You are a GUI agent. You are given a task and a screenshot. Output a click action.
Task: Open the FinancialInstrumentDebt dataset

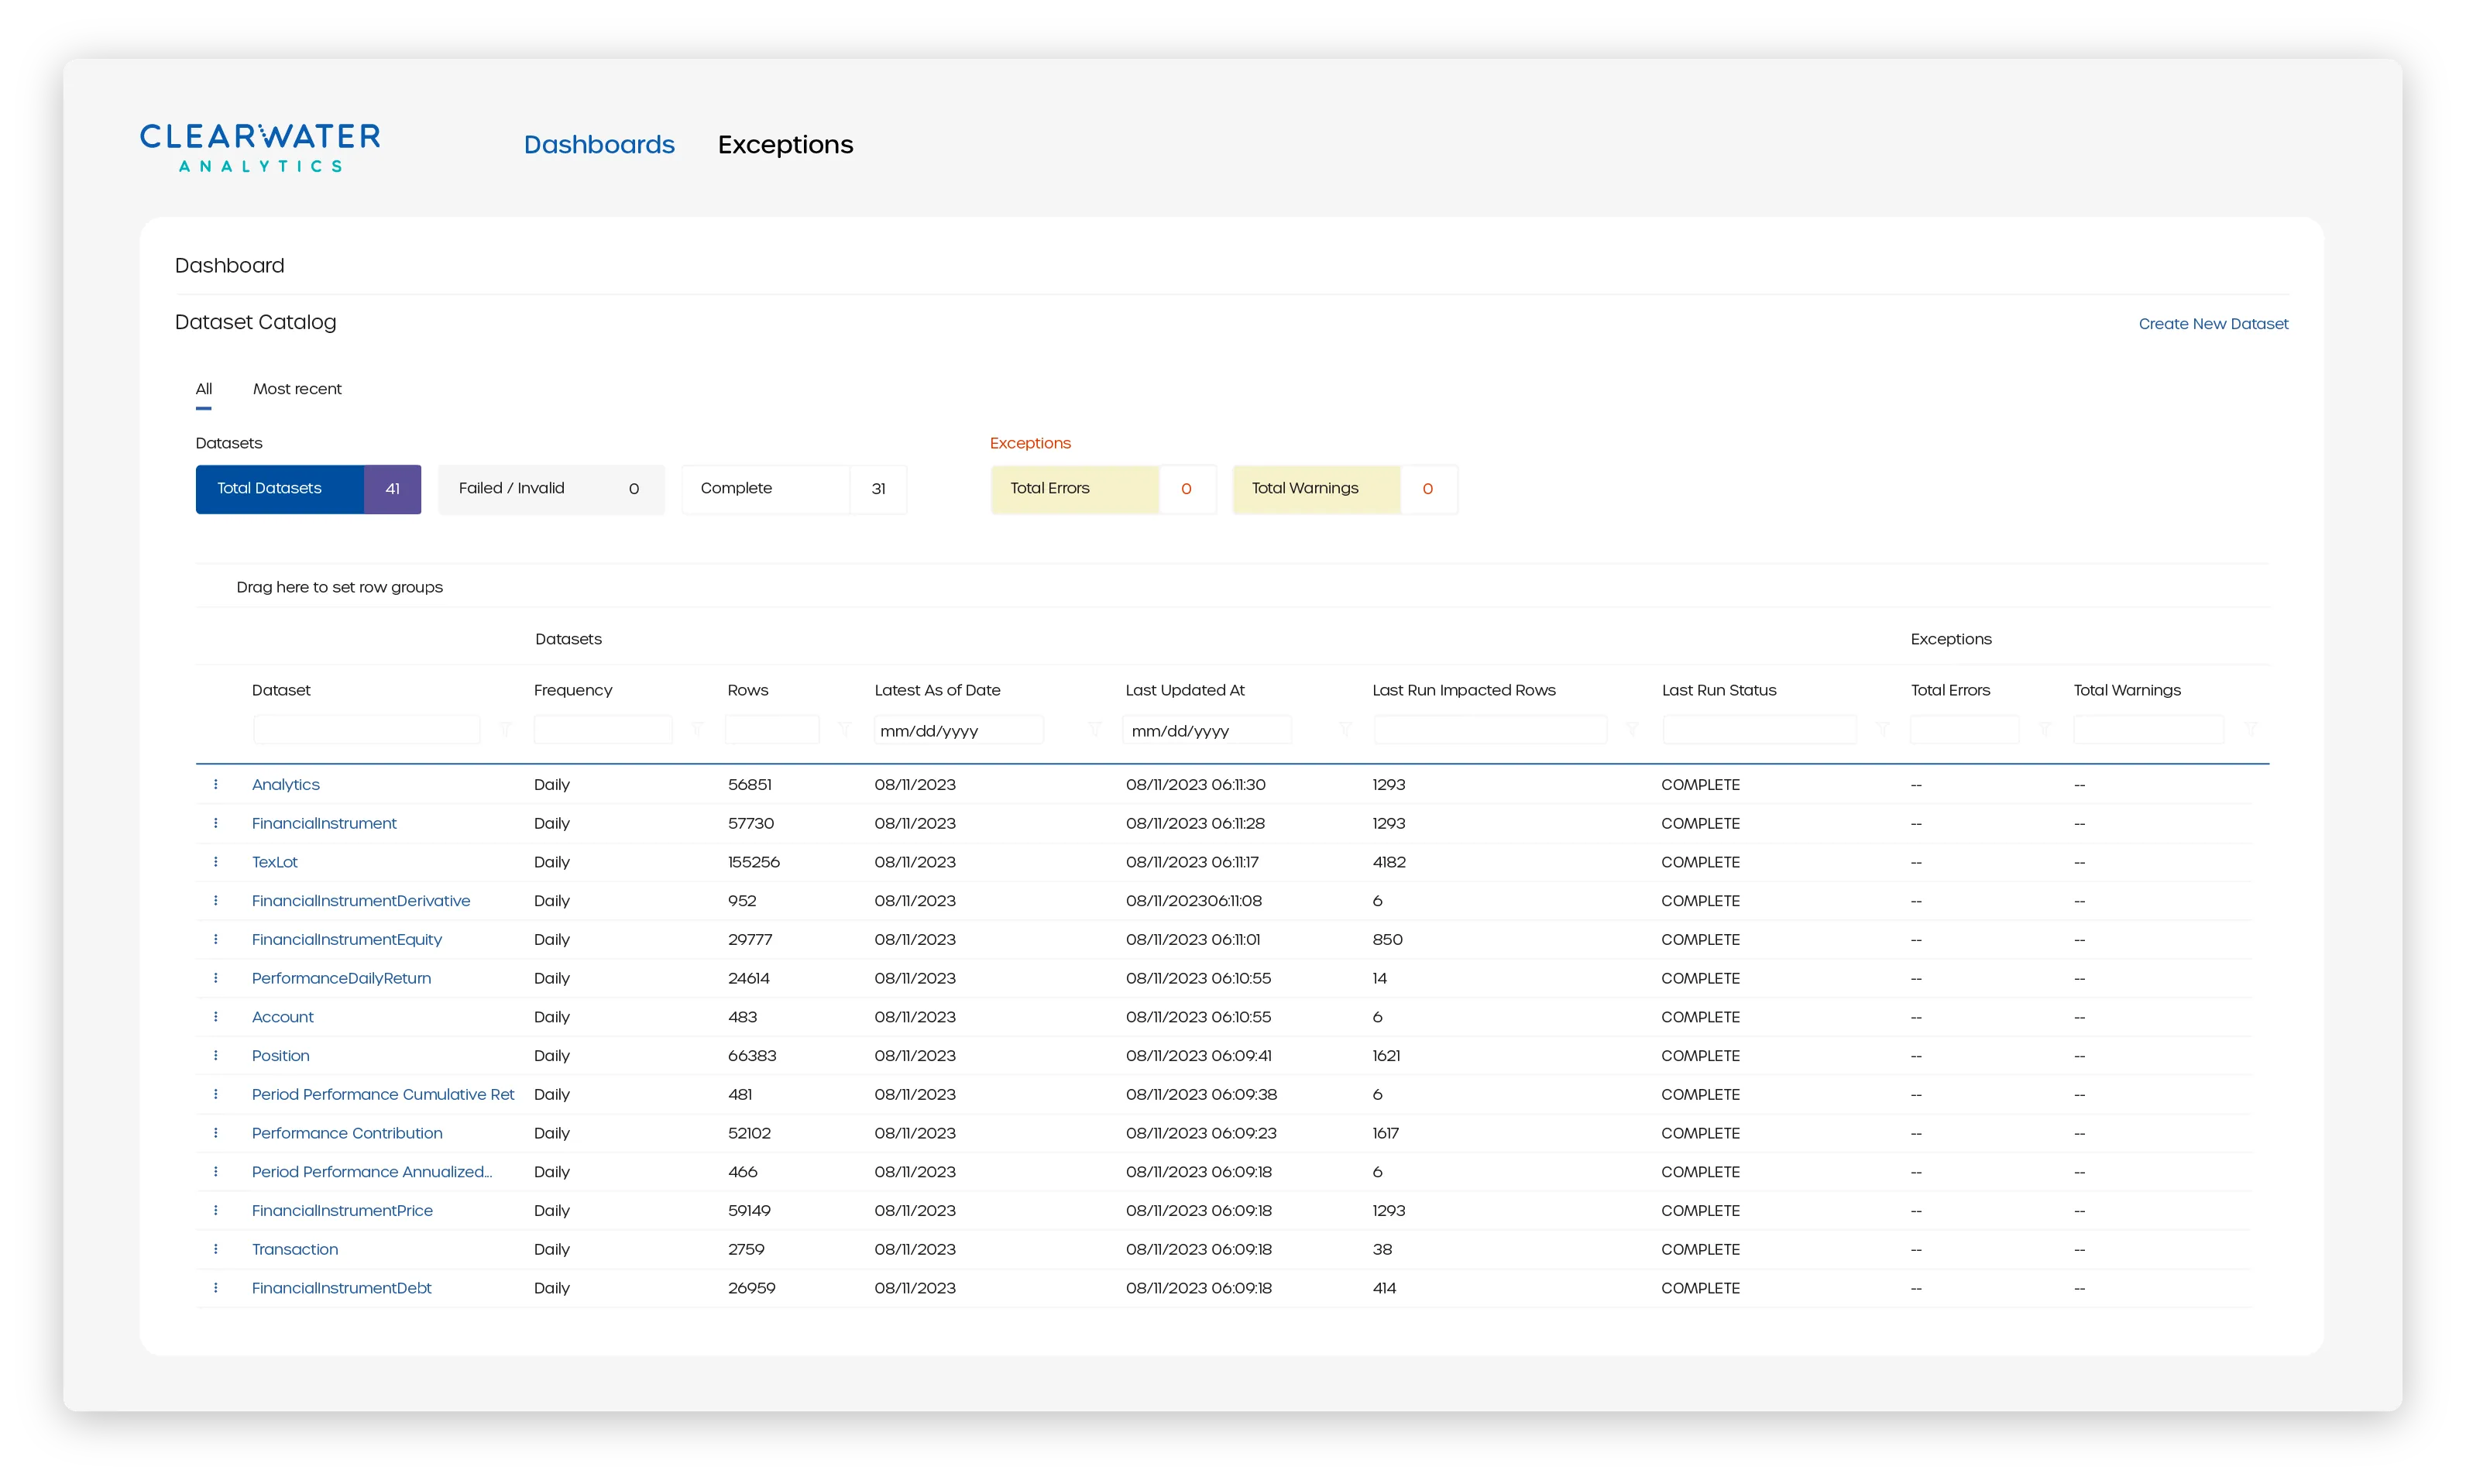click(x=341, y=1288)
